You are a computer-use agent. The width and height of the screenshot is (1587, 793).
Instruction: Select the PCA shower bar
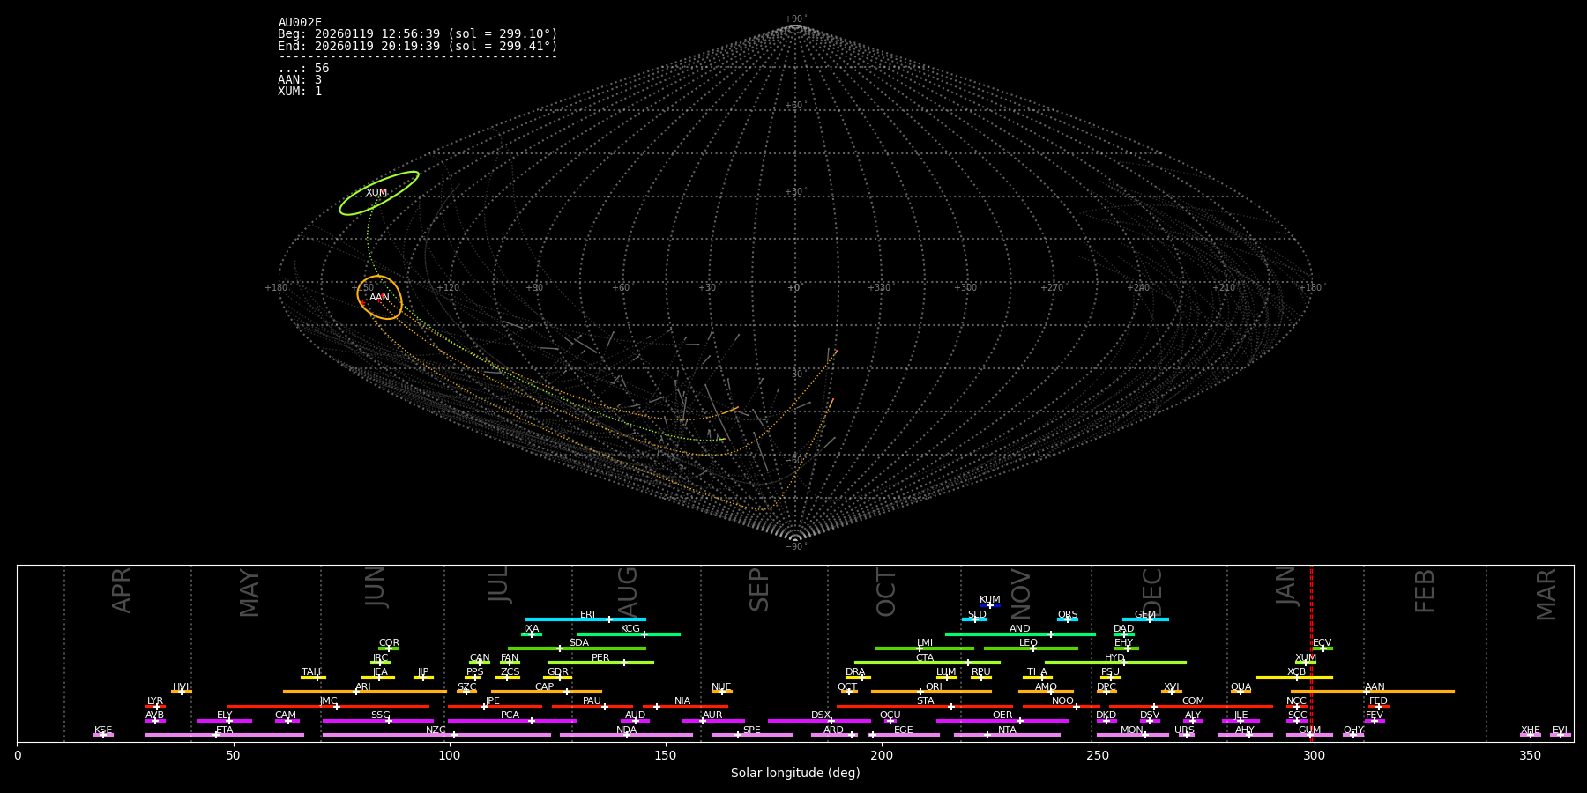(x=511, y=721)
